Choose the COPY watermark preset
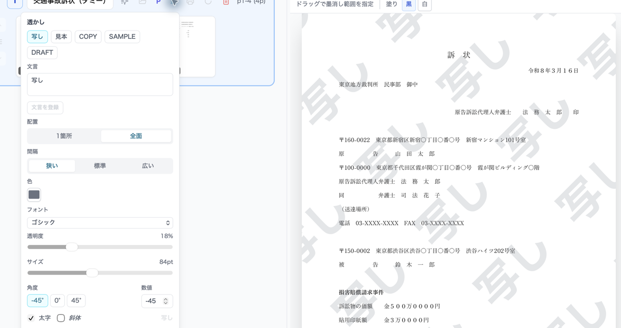This screenshot has width=621, height=328. coord(88,37)
